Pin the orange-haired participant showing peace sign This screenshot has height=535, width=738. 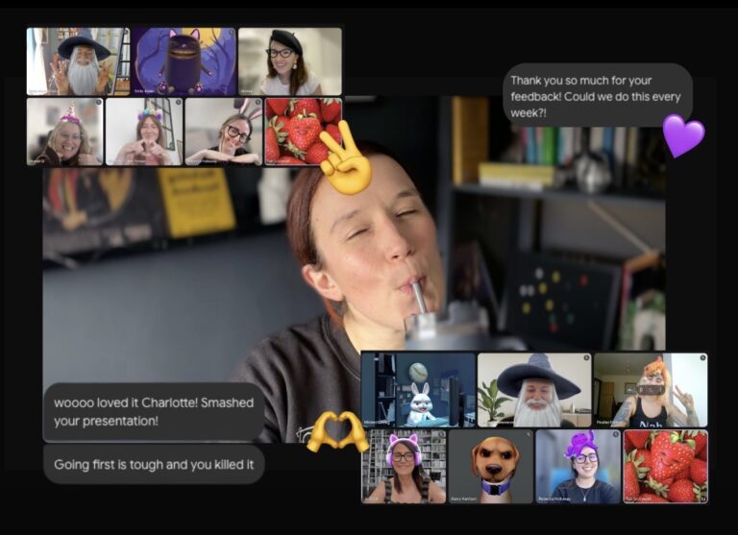pos(651,390)
